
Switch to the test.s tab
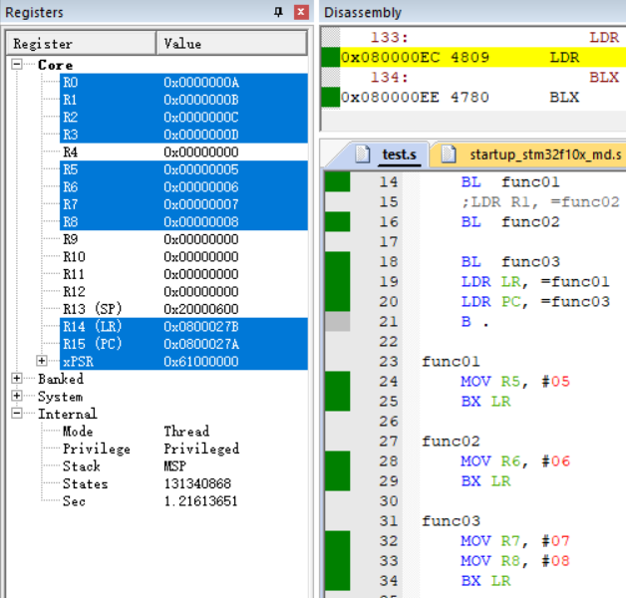tap(391, 154)
